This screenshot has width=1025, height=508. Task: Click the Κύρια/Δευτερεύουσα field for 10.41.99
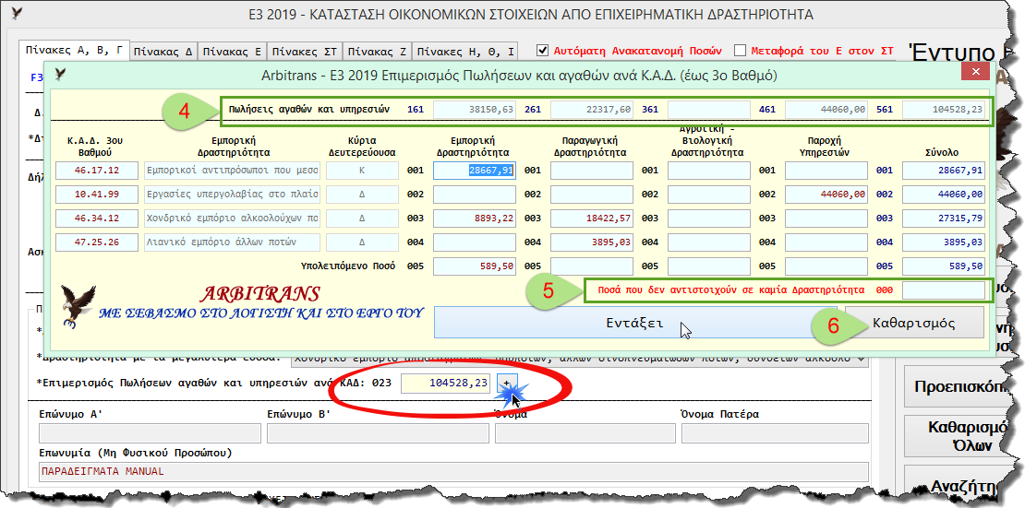(x=362, y=195)
